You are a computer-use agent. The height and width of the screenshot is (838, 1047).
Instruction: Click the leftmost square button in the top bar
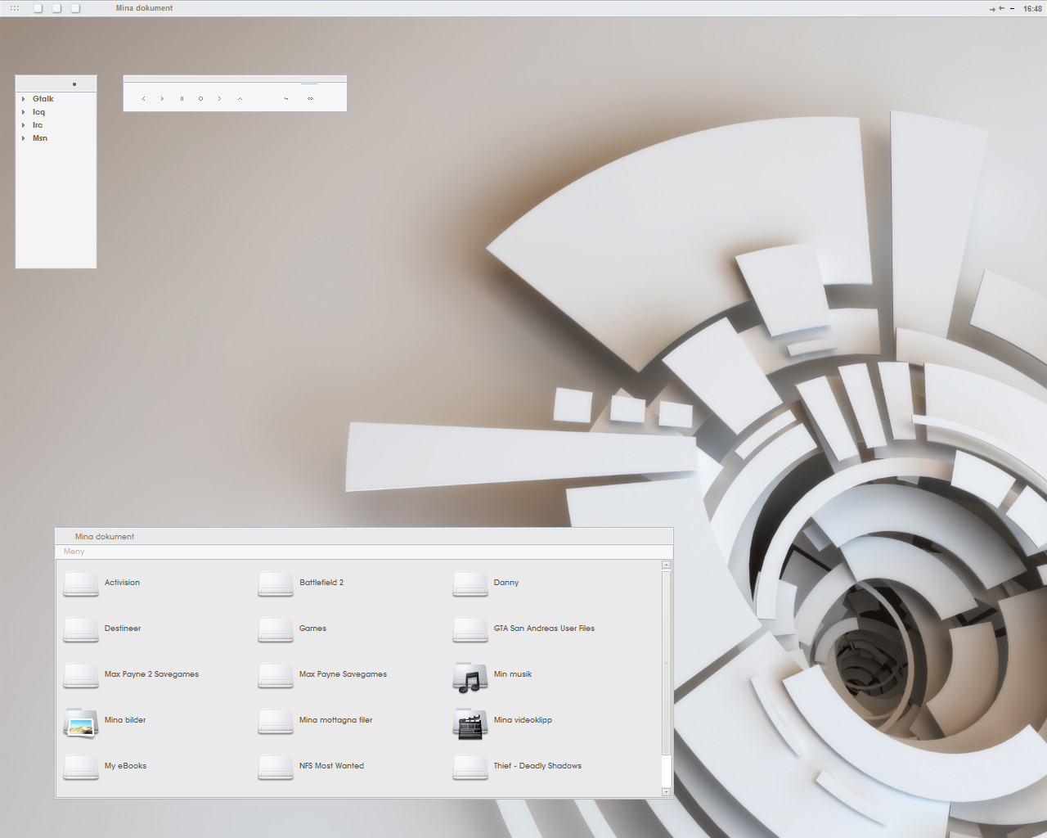pos(38,8)
